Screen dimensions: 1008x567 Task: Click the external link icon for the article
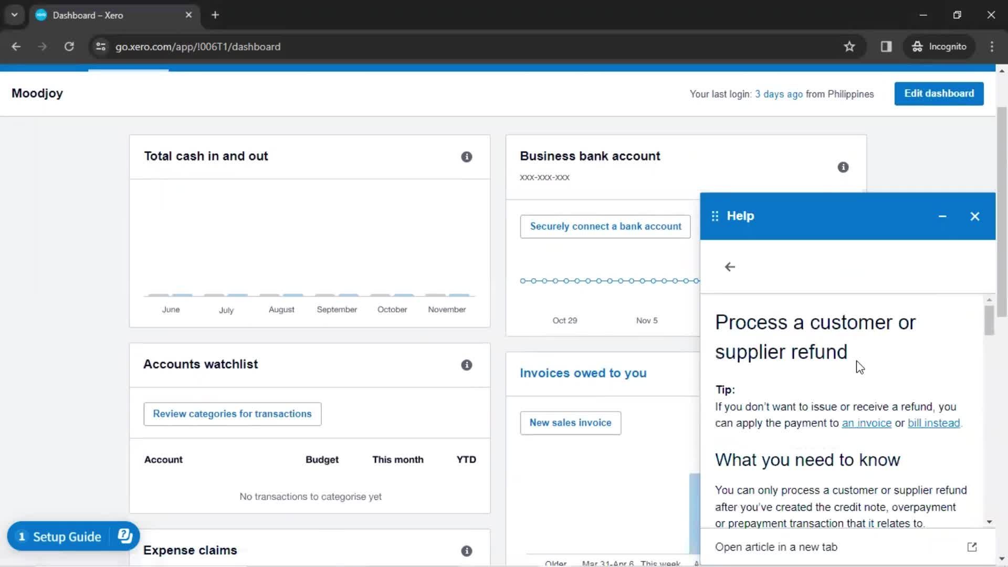pyautogui.click(x=972, y=547)
